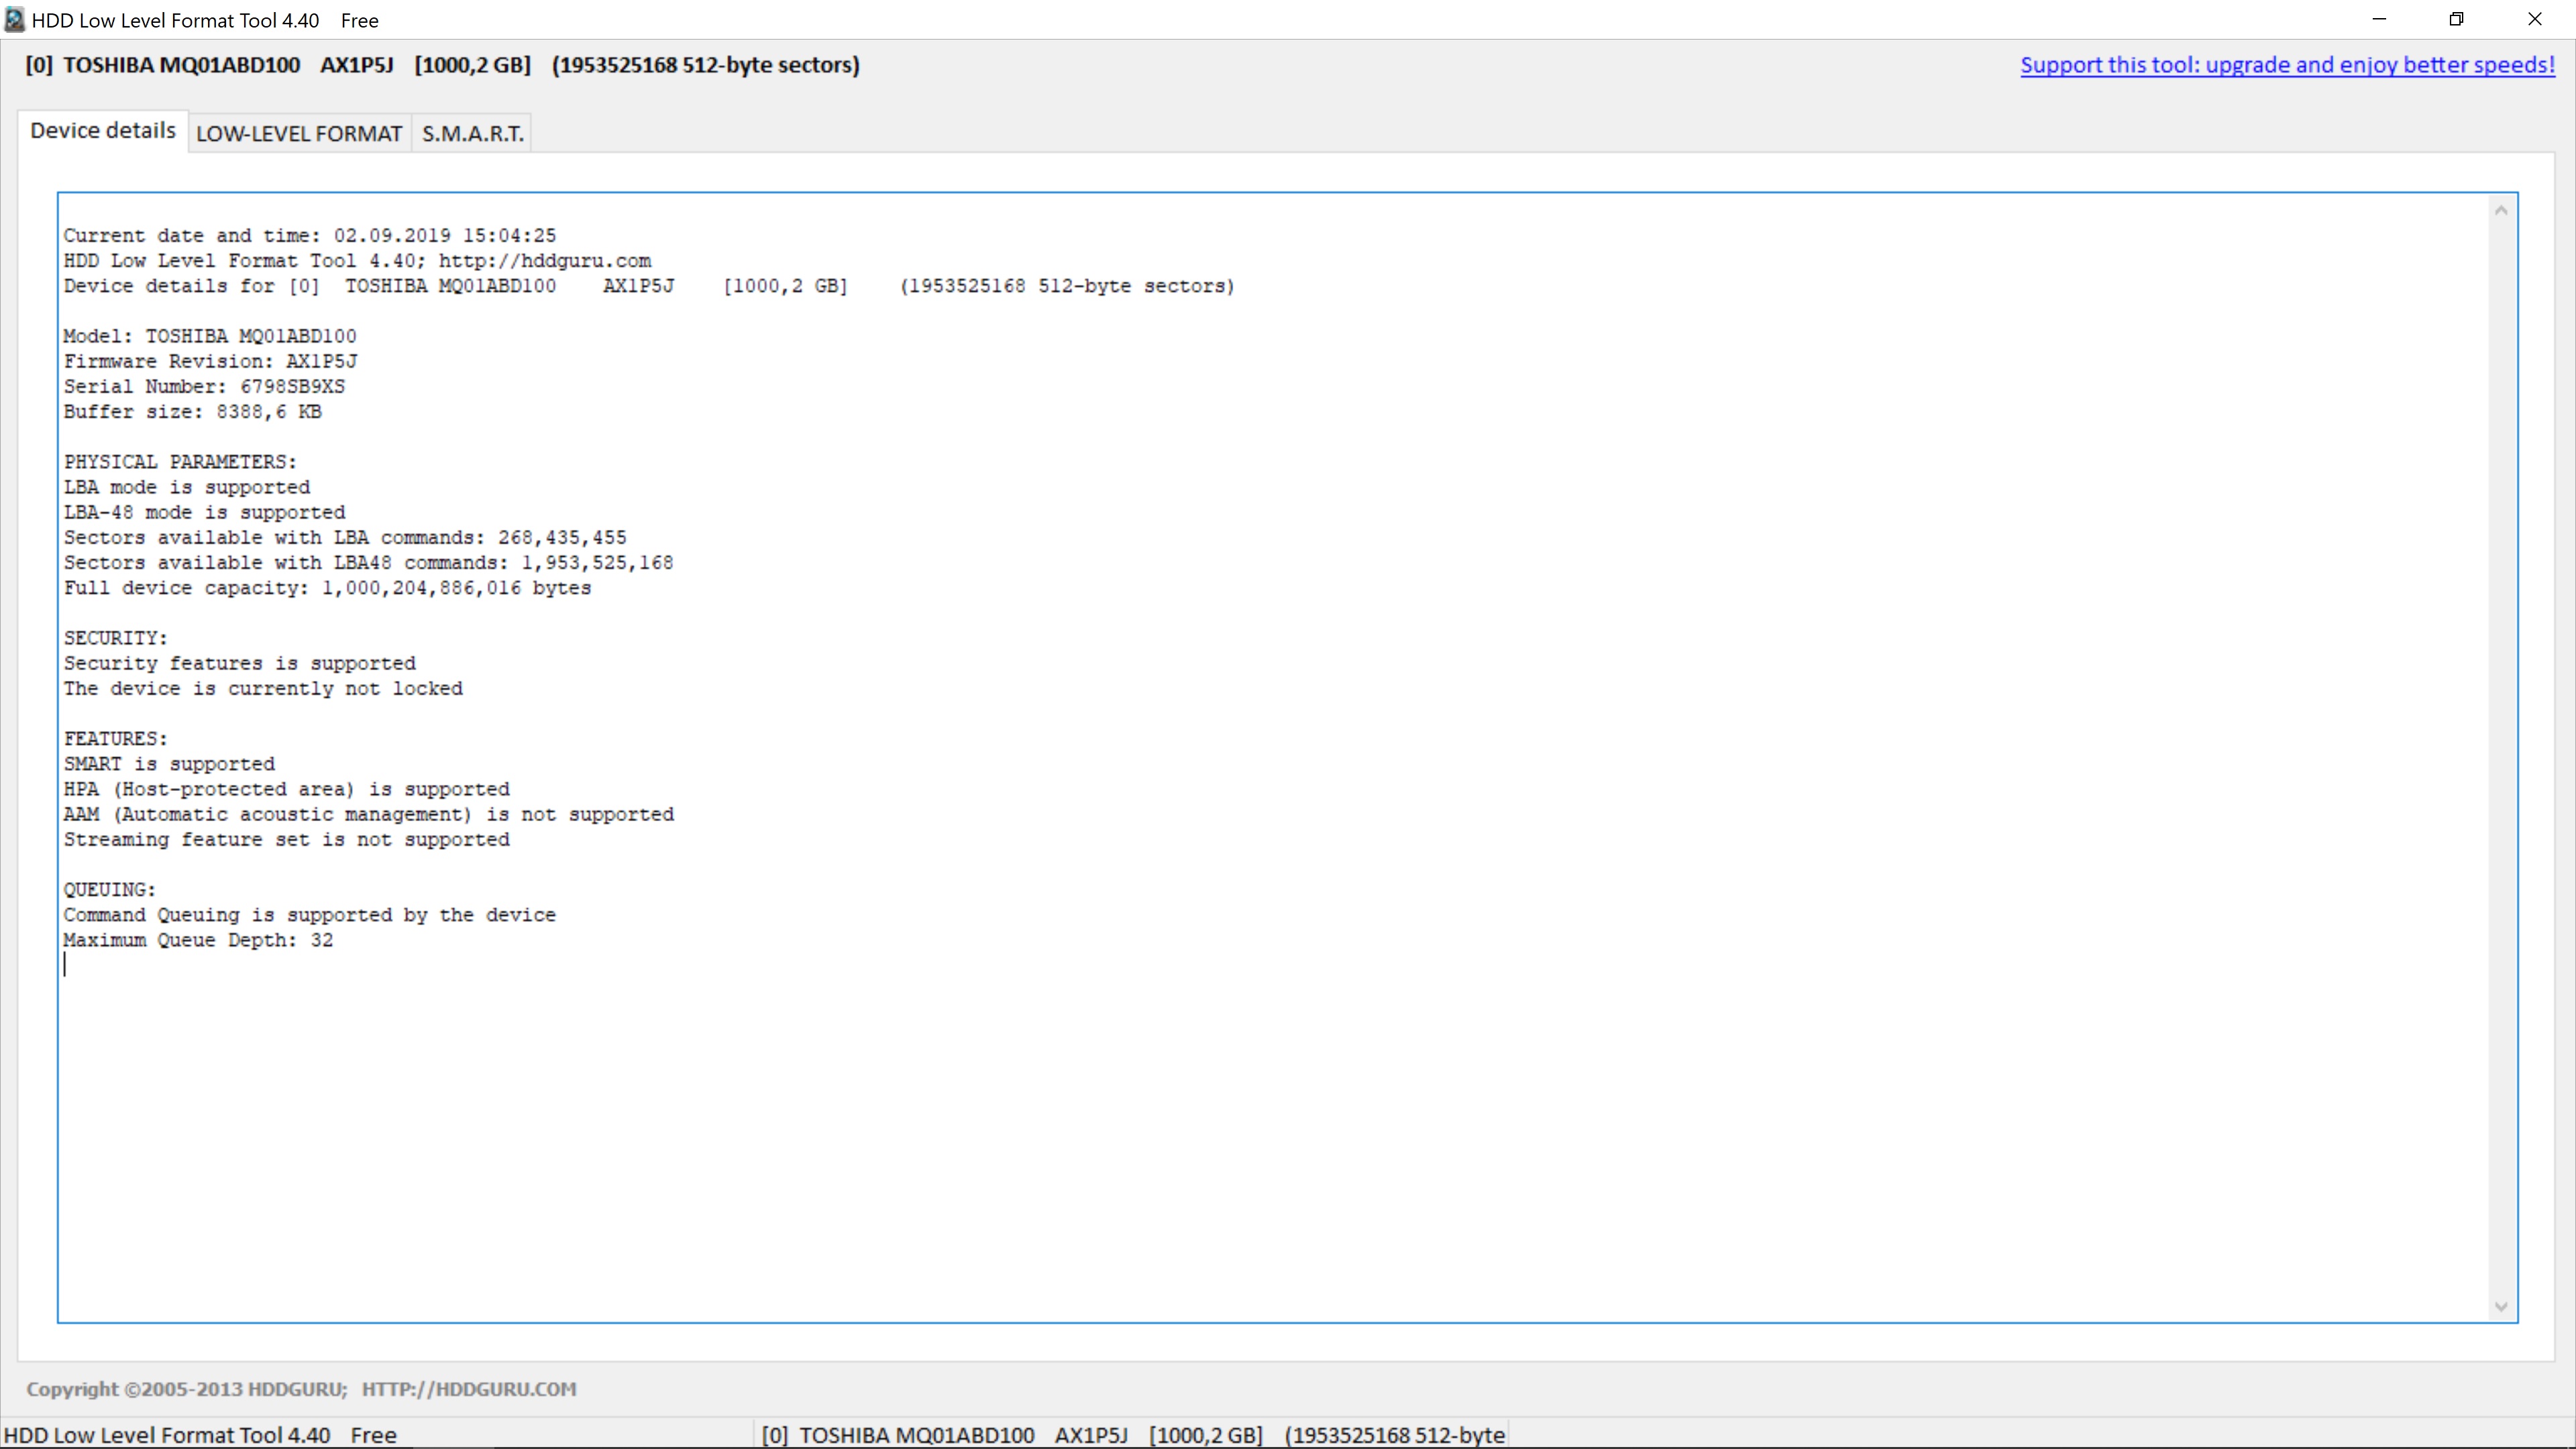Switch to the LOW-LEVEL FORMAT tab

[x=298, y=133]
